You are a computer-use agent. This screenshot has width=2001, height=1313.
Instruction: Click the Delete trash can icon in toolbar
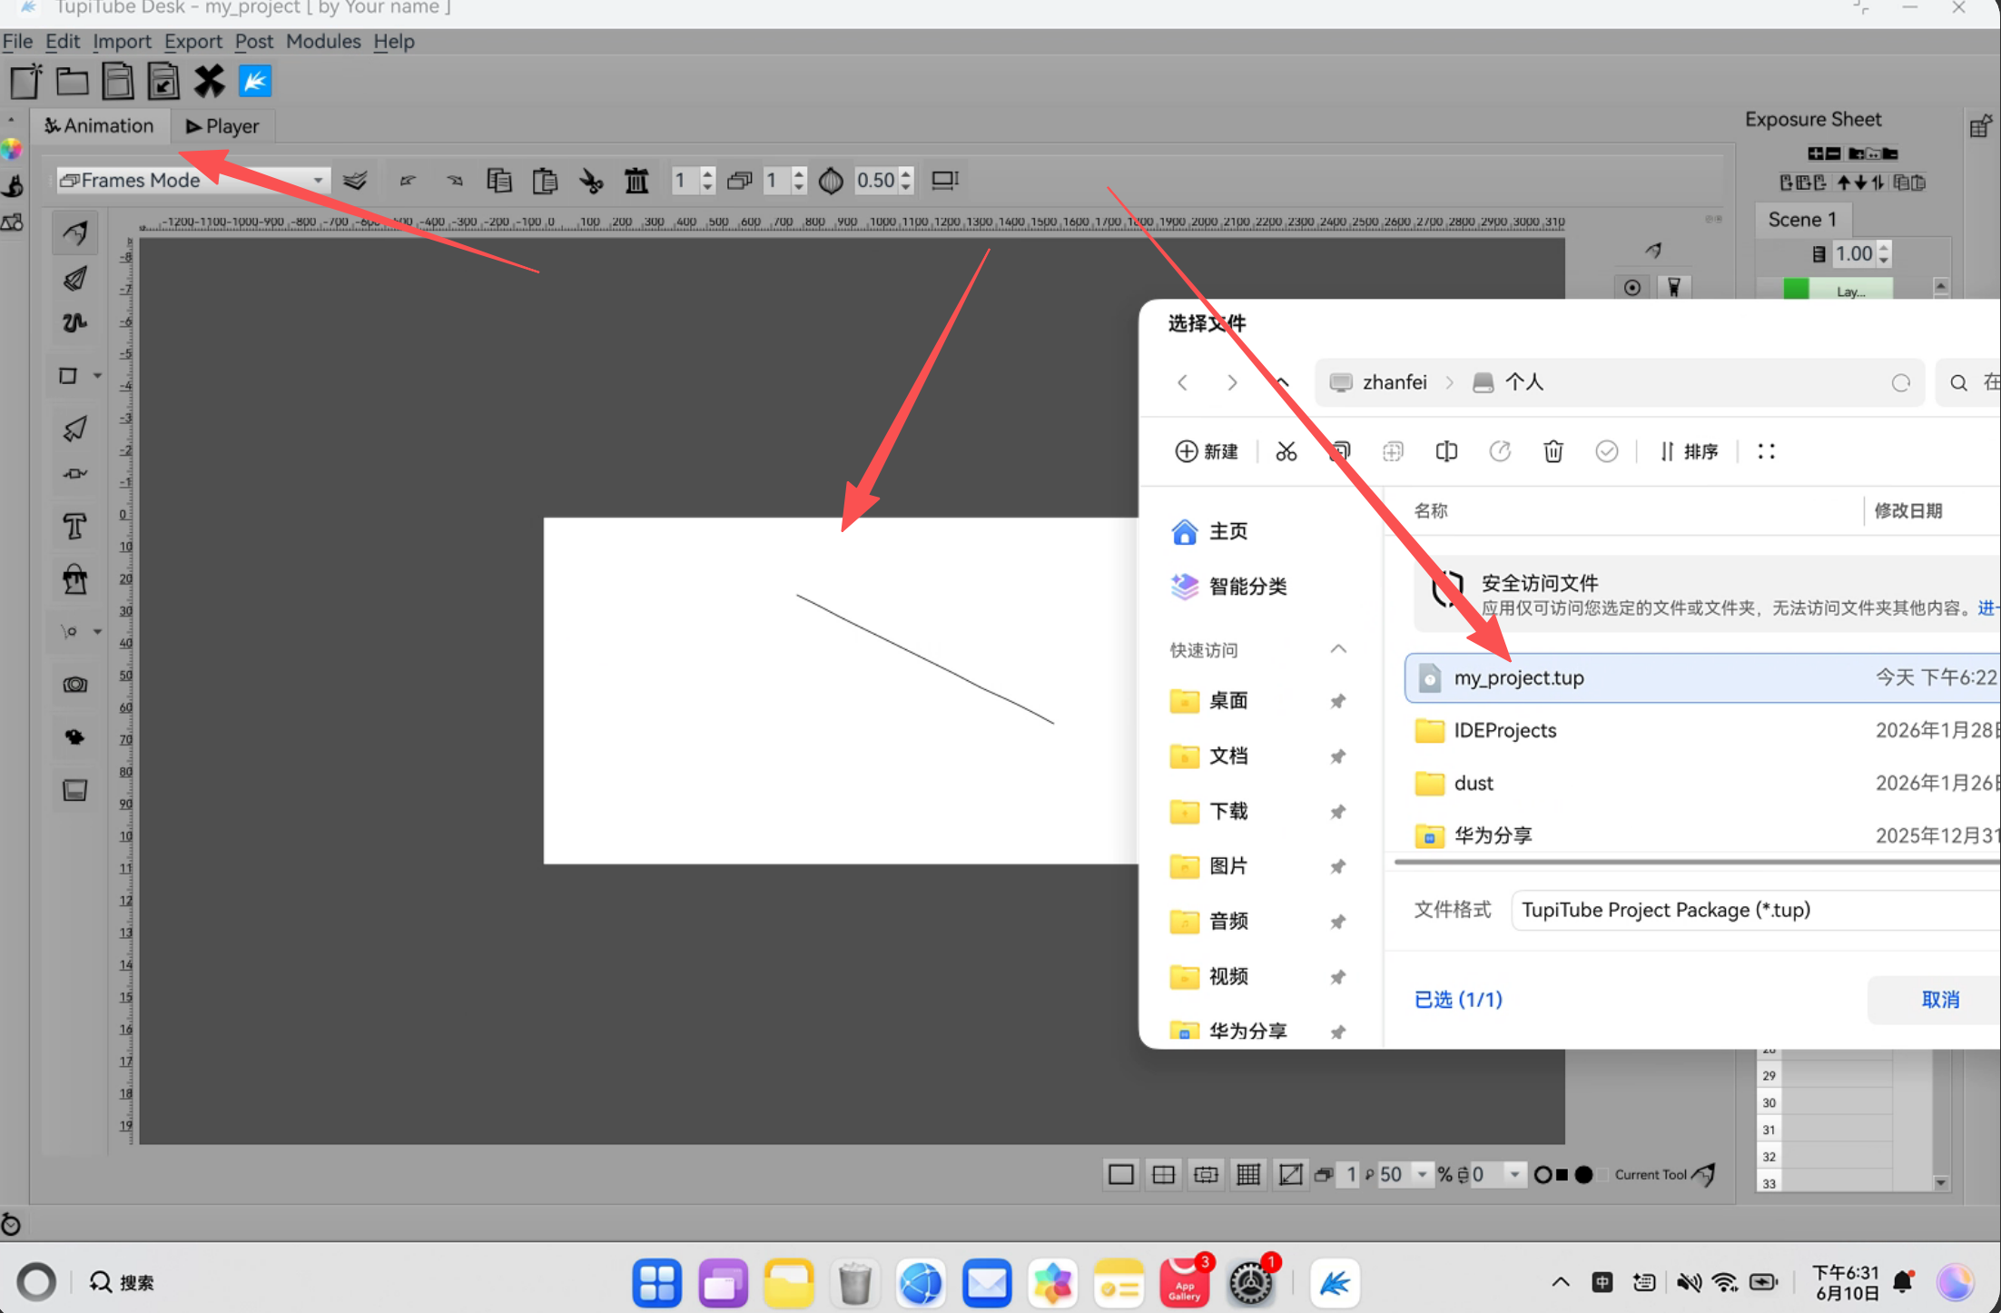[636, 181]
